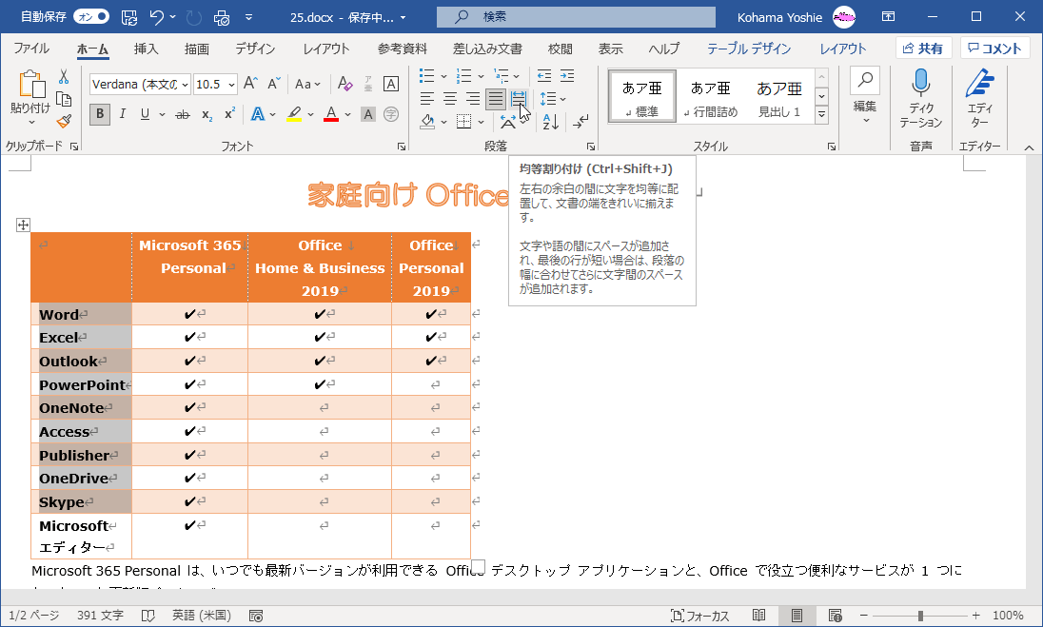Image resolution: width=1043 pixels, height=627 pixels.
Task: Apply the yellow highlight color
Action: pyautogui.click(x=294, y=114)
